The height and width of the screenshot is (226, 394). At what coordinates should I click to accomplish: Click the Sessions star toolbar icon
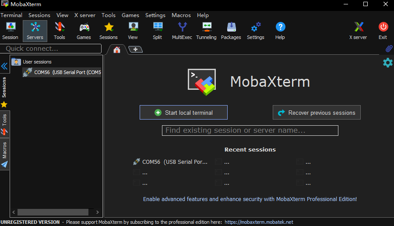tap(109, 31)
